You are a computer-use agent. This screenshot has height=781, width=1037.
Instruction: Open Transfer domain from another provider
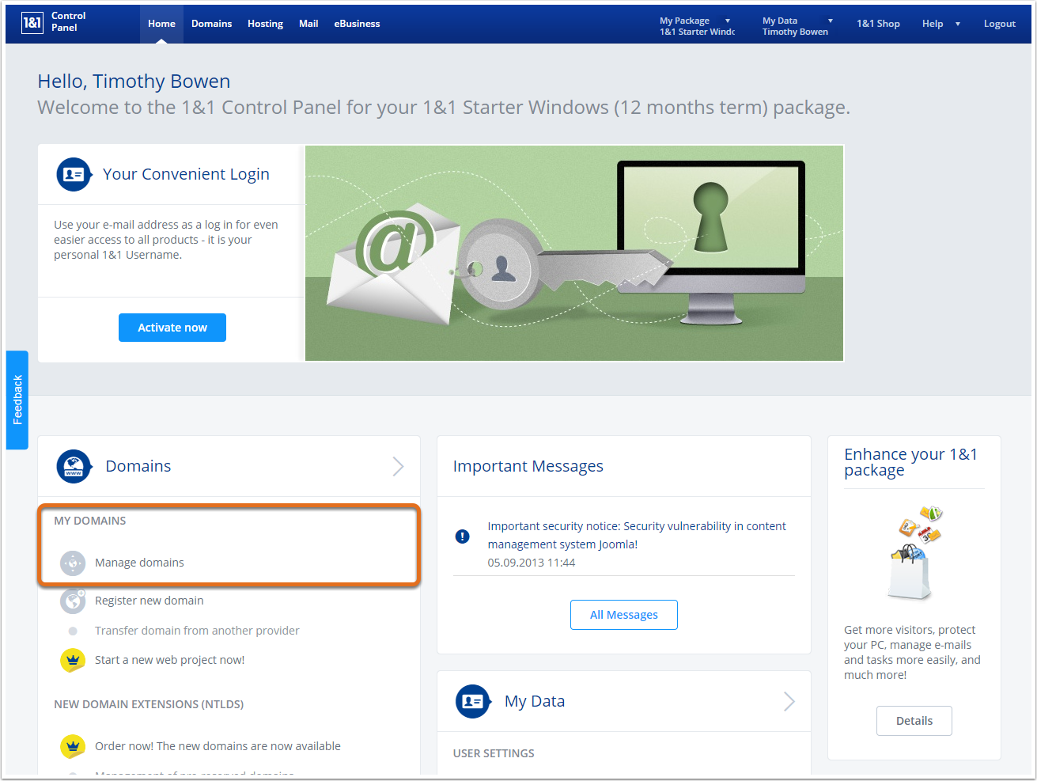coord(197,631)
